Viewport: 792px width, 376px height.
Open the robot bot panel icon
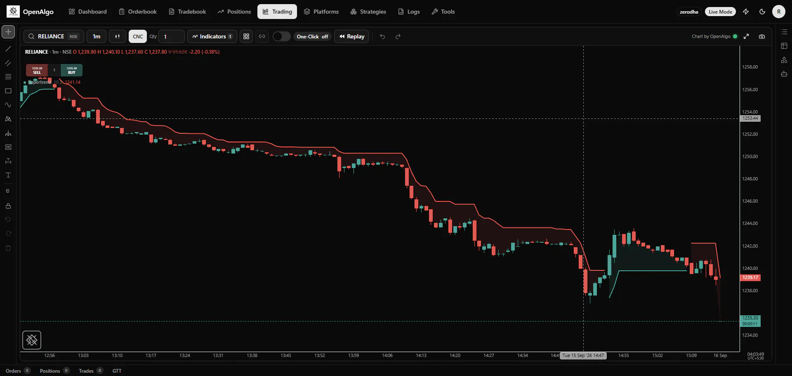[x=784, y=74]
